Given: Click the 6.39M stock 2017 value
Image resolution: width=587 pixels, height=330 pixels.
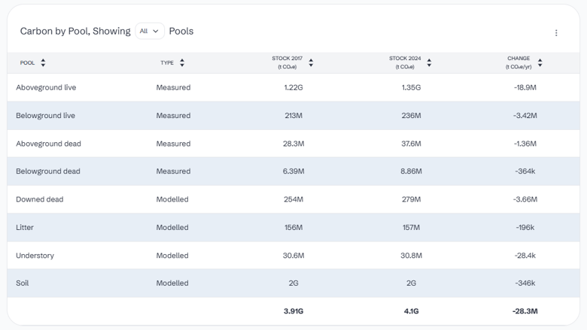Looking at the screenshot, I should (293, 171).
